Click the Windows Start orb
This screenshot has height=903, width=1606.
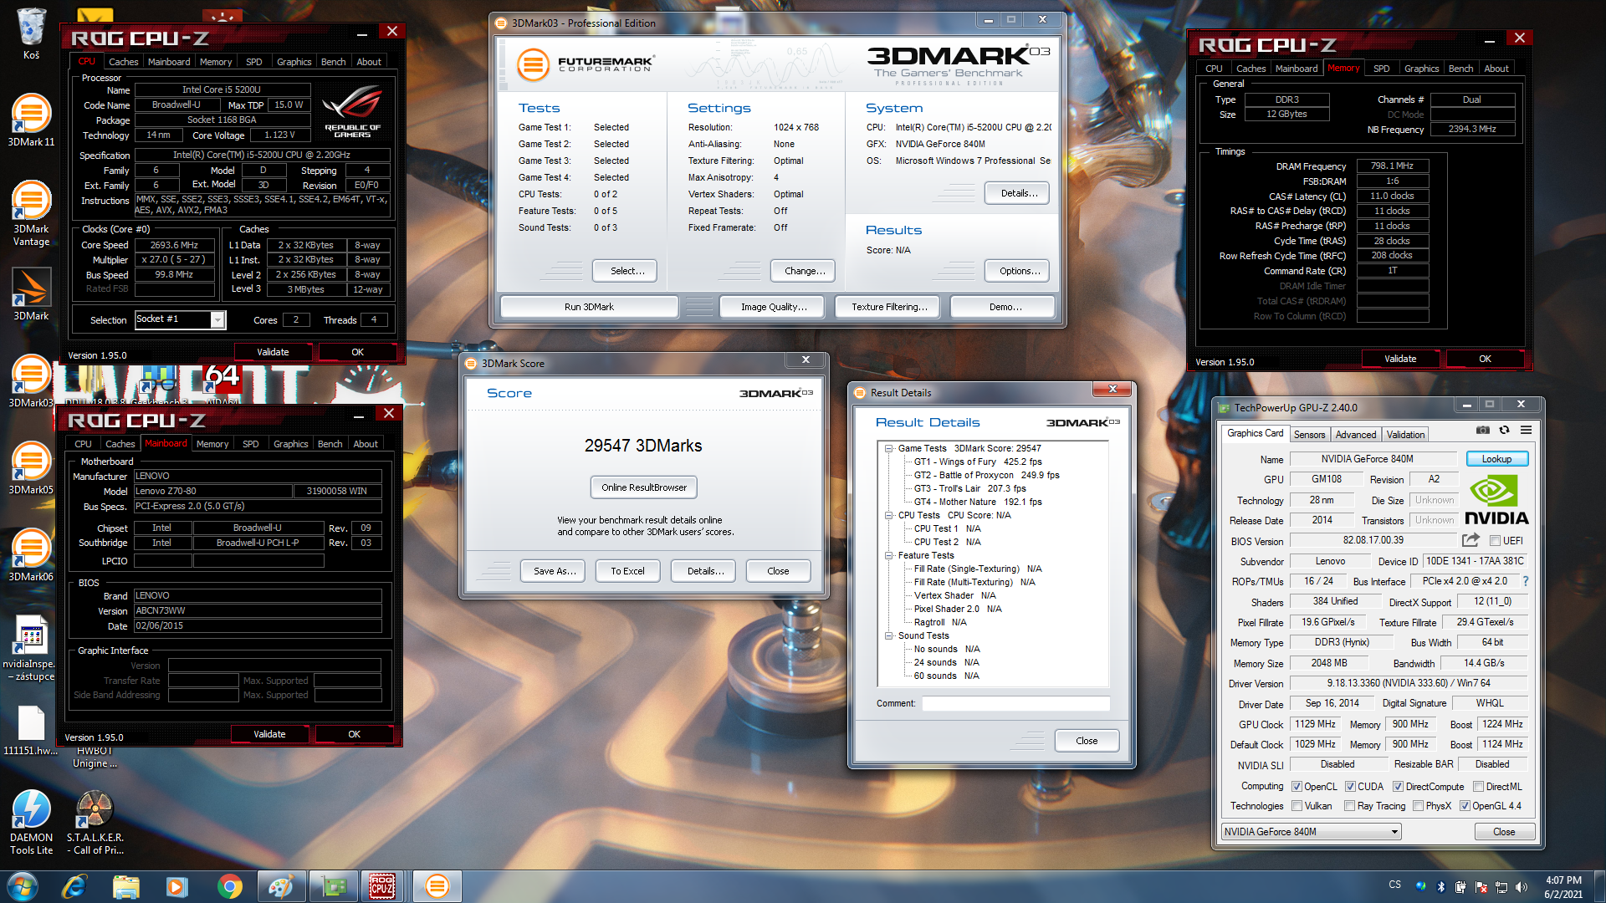(22, 886)
